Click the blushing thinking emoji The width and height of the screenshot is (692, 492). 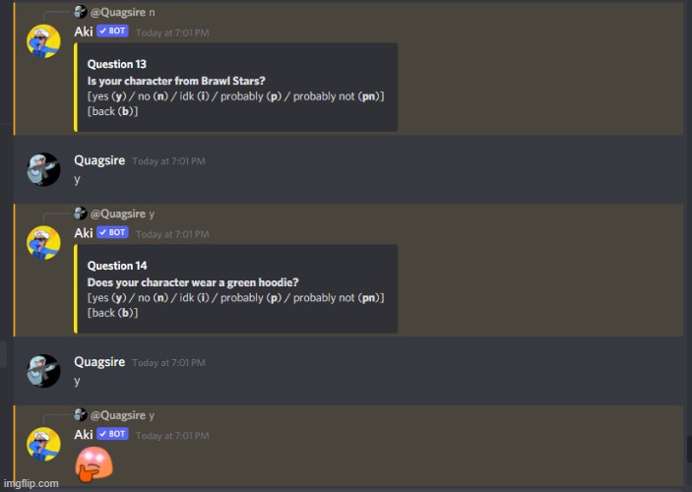point(94,463)
